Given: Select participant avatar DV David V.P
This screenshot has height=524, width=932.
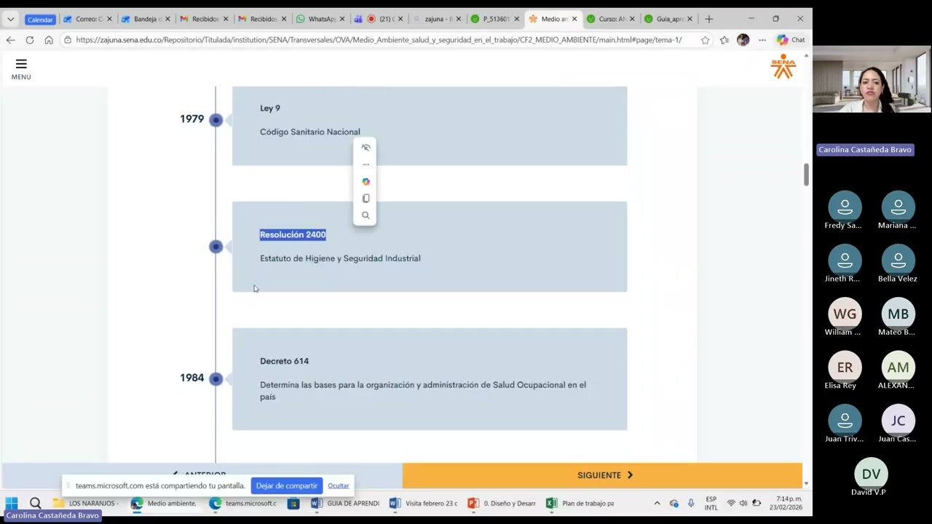Looking at the screenshot, I should pos(871,474).
